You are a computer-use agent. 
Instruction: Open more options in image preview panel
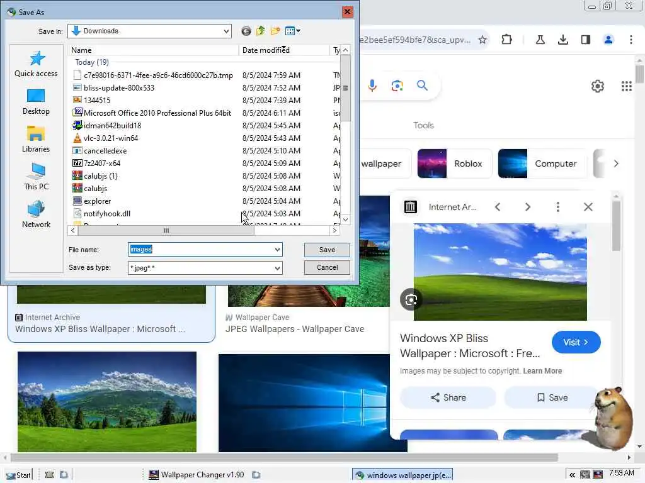(x=558, y=207)
